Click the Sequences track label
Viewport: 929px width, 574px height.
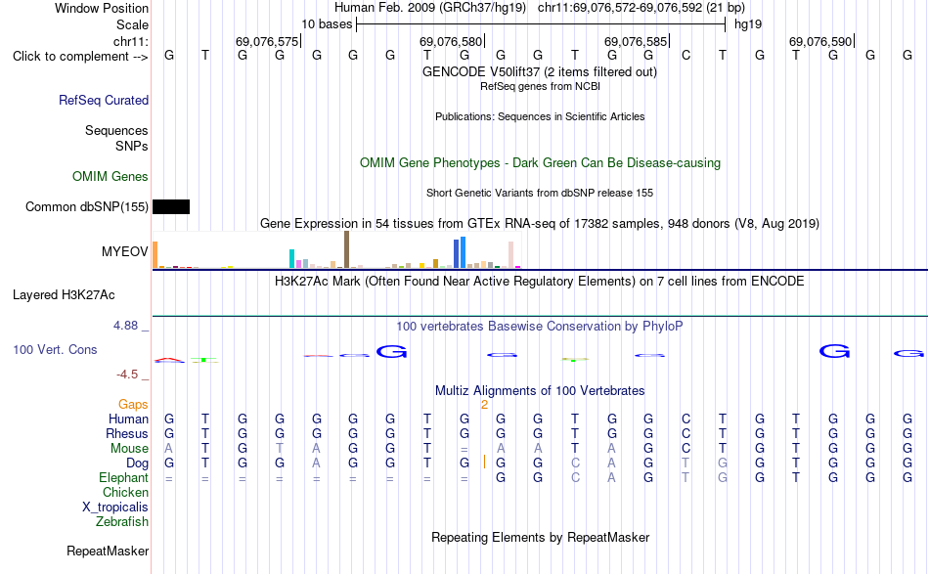(116, 130)
